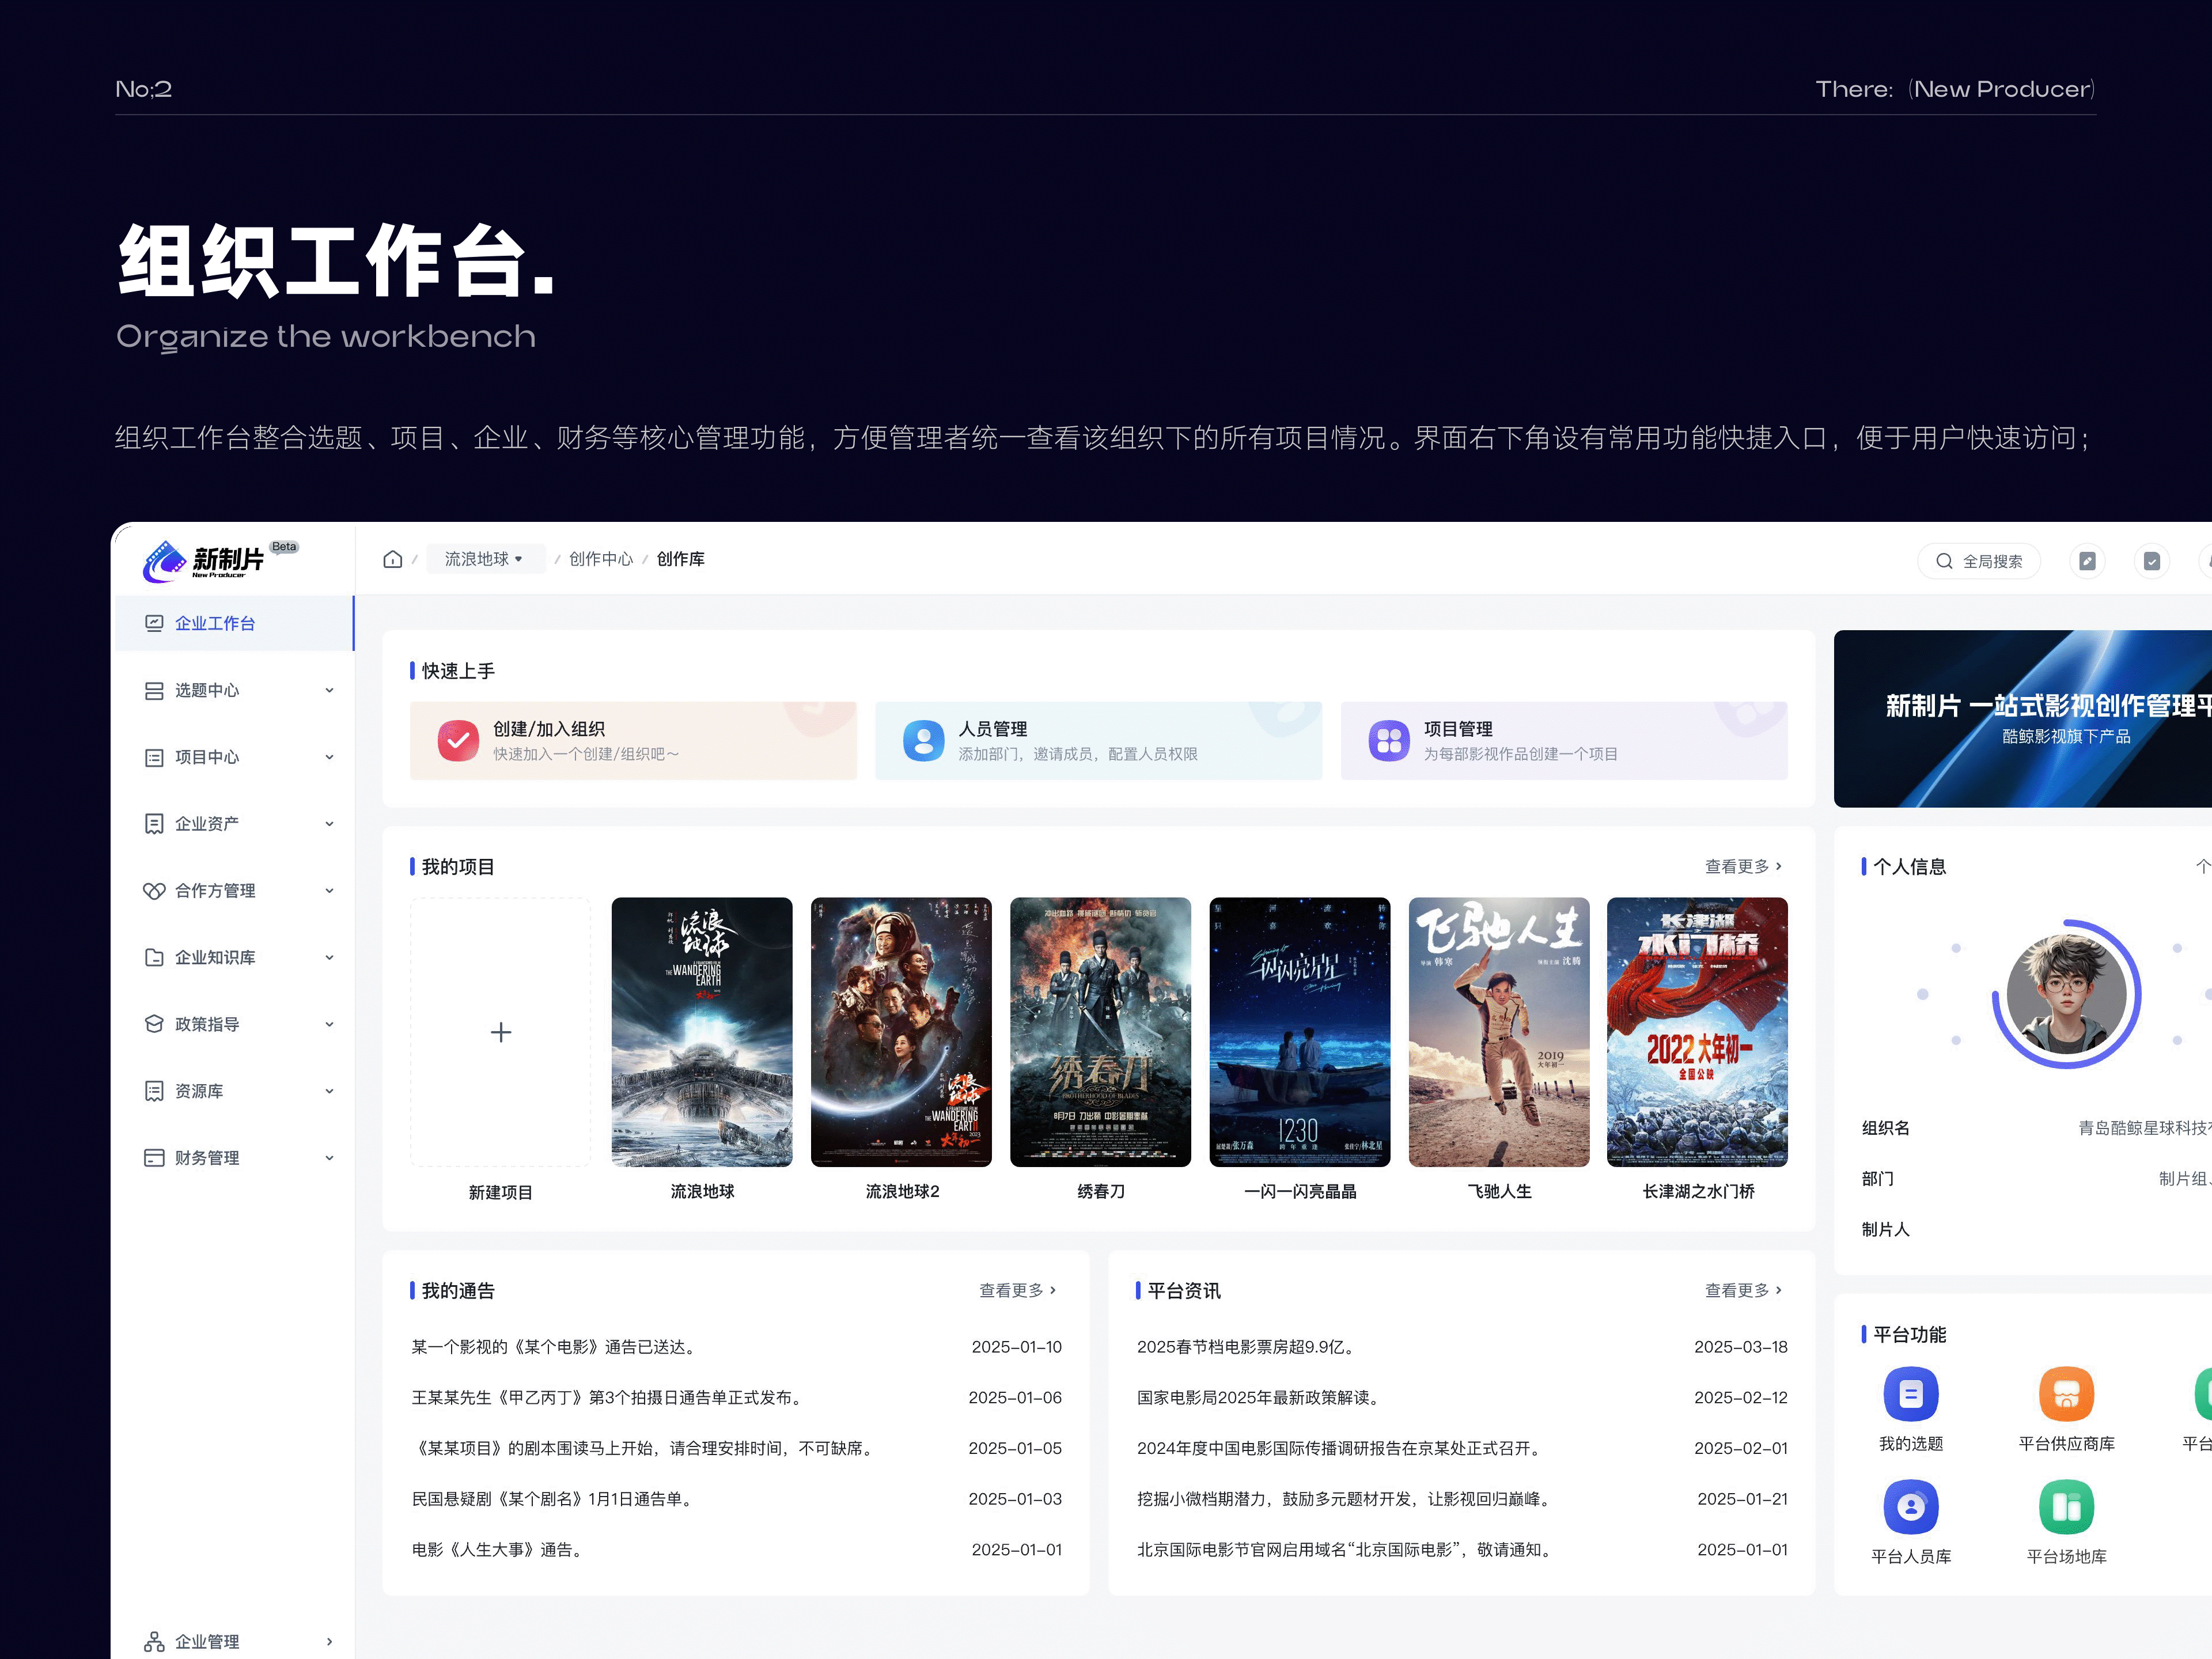The height and width of the screenshot is (1659, 2212).
Task: Click the plus 新建项目 card
Action: tap(500, 1032)
